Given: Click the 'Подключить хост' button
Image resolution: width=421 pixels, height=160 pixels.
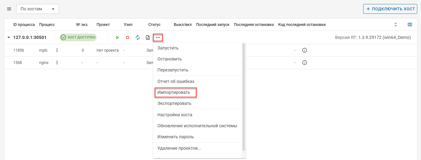Looking at the screenshot, I should [390, 9].
